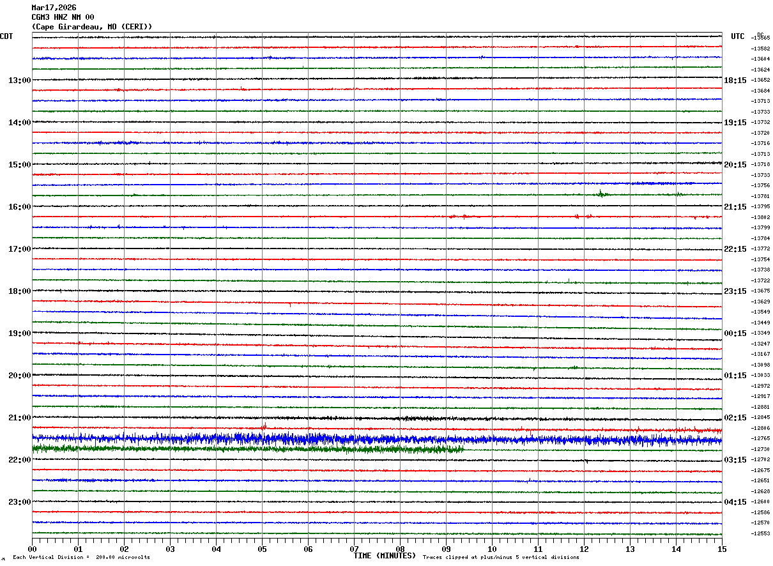Click the CDT timezone label
This screenshot has width=773, height=566.
pyautogui.click(x=6, y=36)
